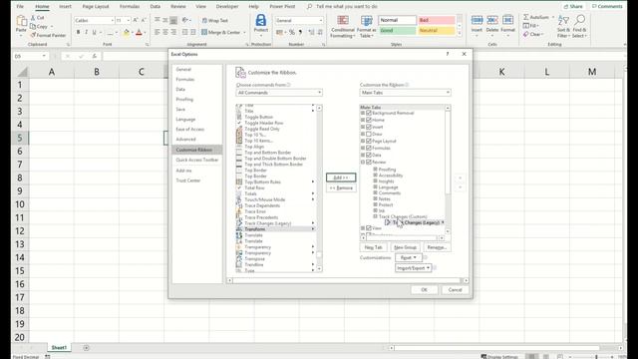Open the Formulas ribbon tab
Screen dimensions: 638x359
point(130,7)
